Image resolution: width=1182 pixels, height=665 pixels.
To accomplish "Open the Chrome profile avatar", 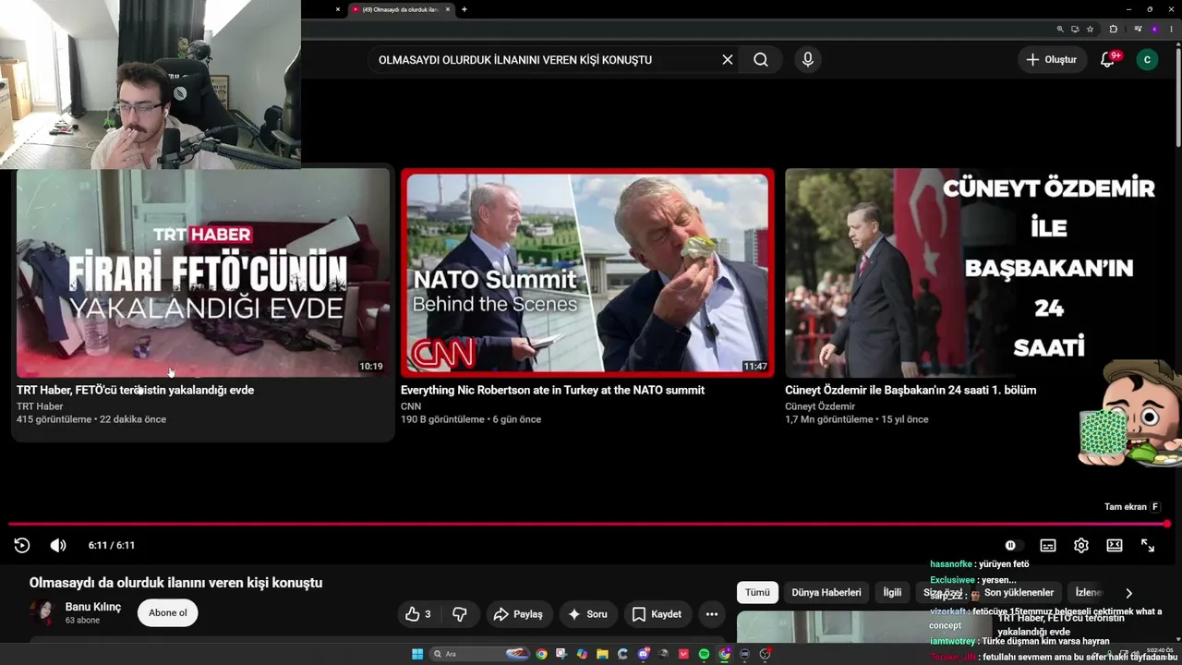I will 1154,29.
